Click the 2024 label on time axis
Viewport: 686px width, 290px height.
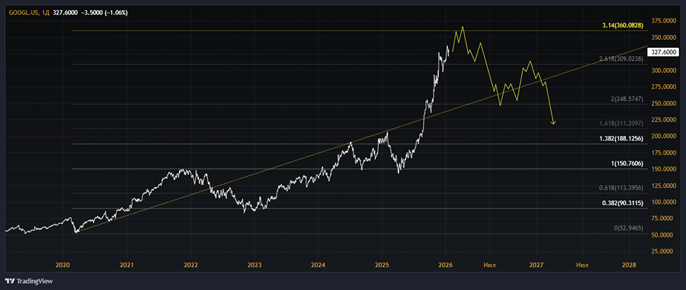click(318, 265)
